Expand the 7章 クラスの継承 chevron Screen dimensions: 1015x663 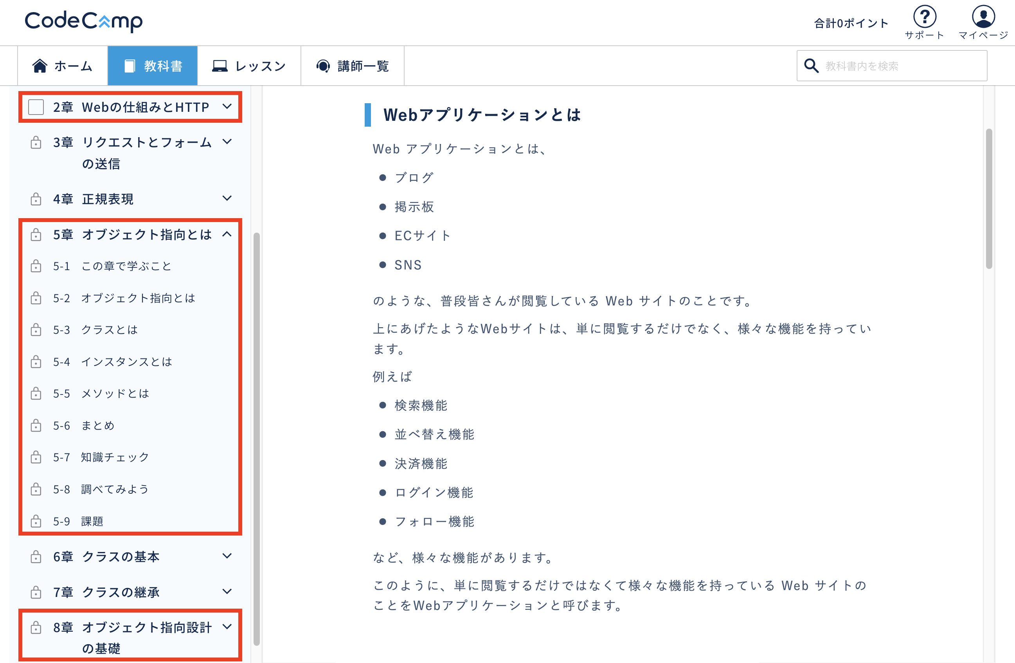click(227, 591)
